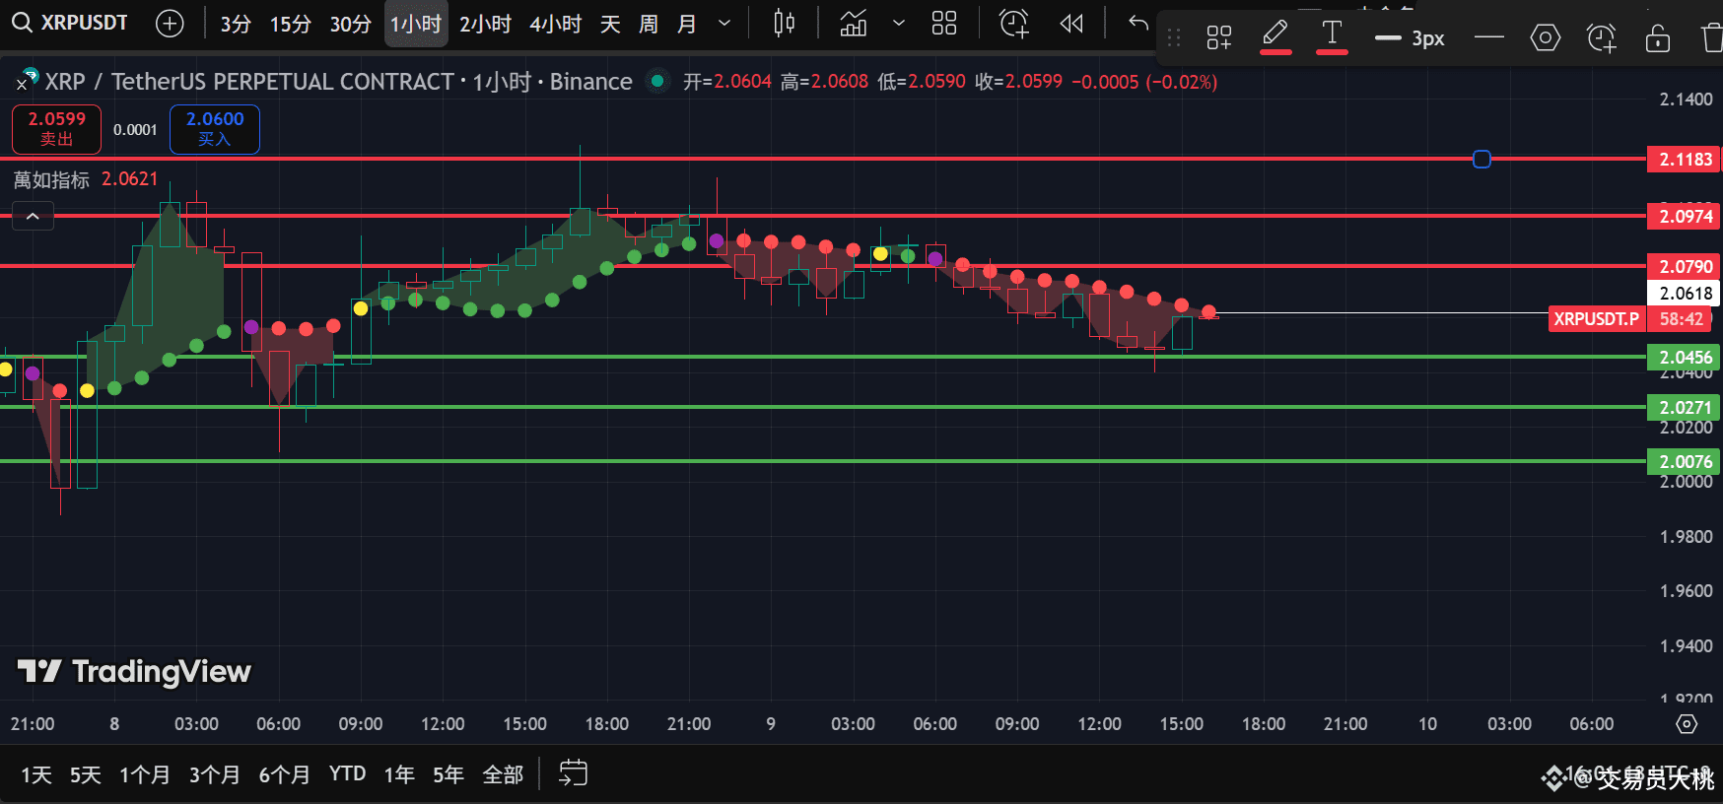Set range to 5年
The width and height of the screenshot is (1723, 804).
[448, 775]
